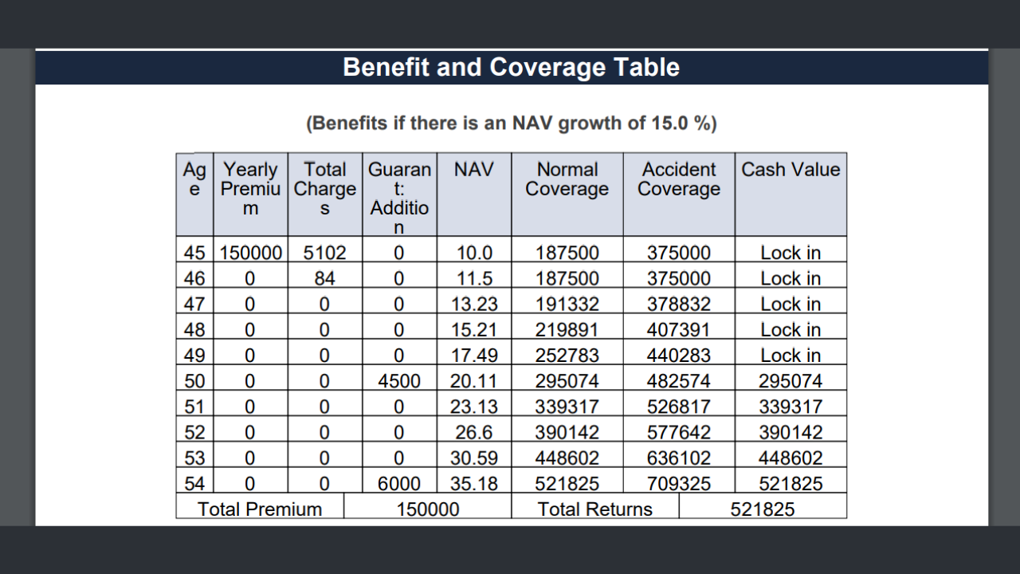
Task: Click yearly premium 150000 in age 45 row
Action: (x=250, y=253)
